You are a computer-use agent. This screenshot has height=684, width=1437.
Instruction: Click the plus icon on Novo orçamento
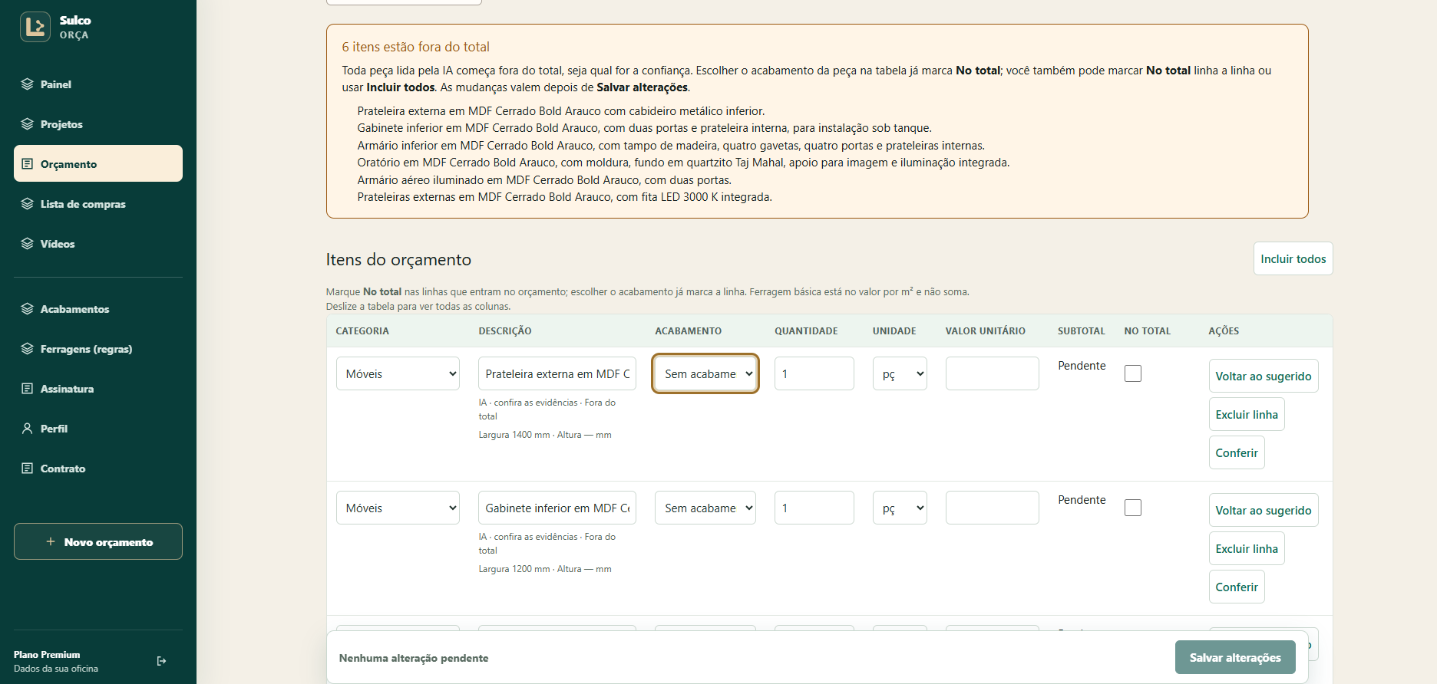pyautogui.click(x=51, y=542)
